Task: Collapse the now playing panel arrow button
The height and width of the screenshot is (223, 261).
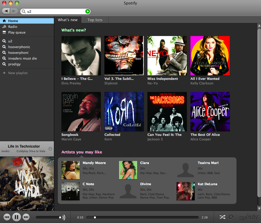Action: point(50,149)
